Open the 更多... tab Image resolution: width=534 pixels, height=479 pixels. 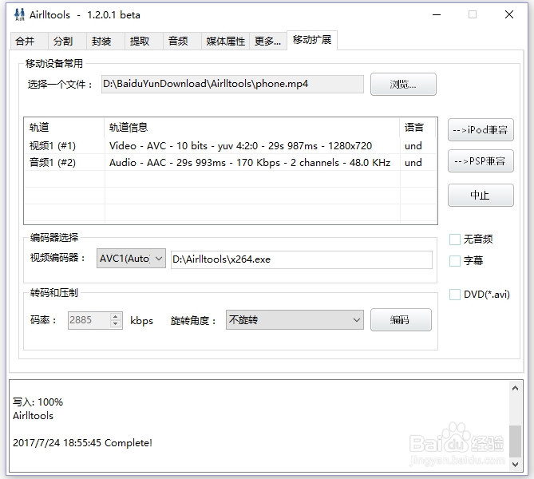coord(268,42)
